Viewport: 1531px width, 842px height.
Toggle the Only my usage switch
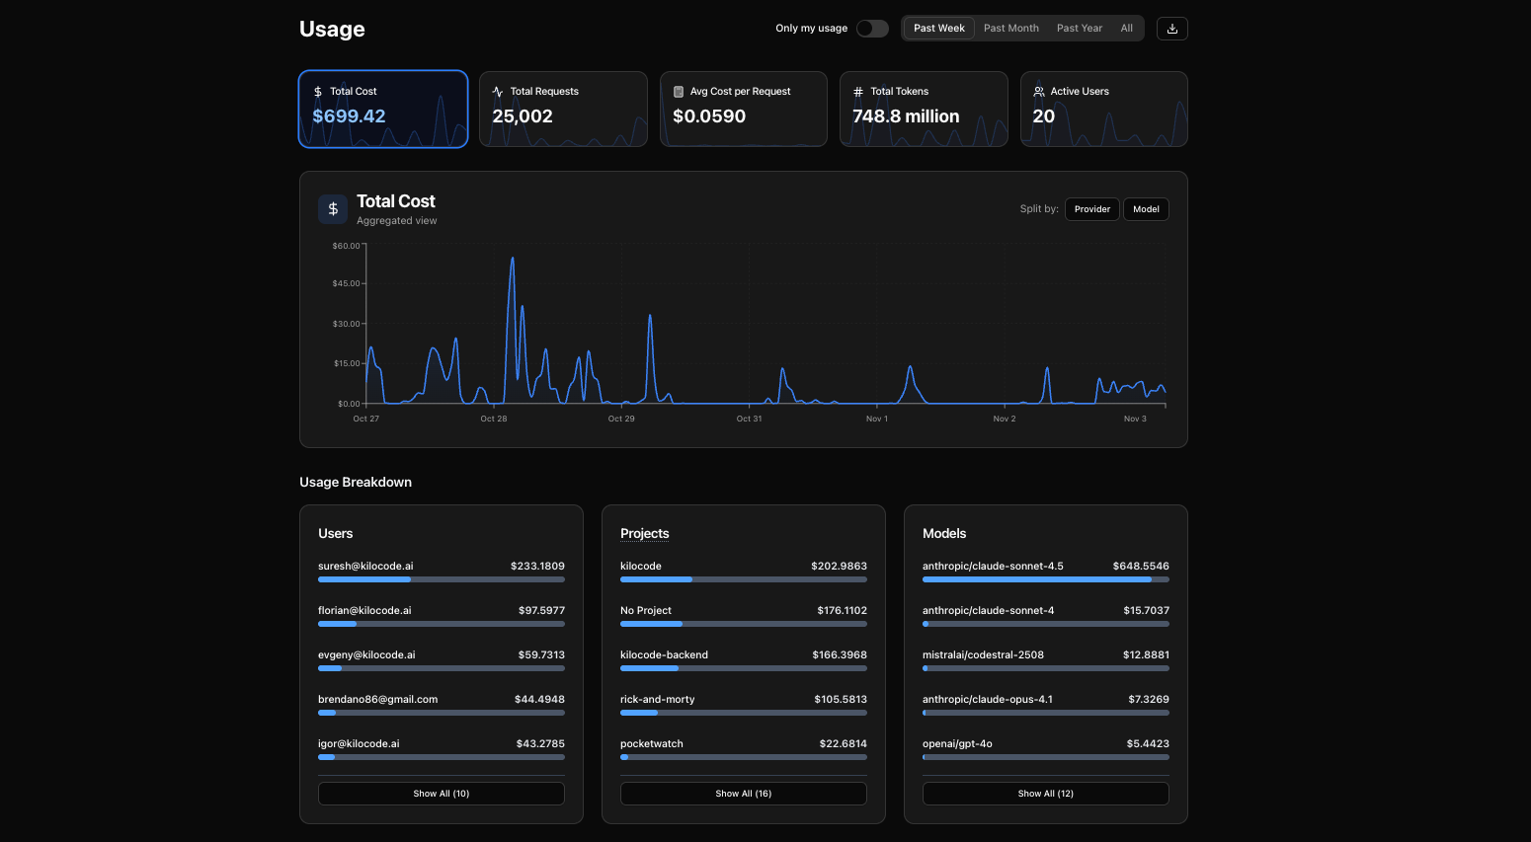[x=872, y=29]
